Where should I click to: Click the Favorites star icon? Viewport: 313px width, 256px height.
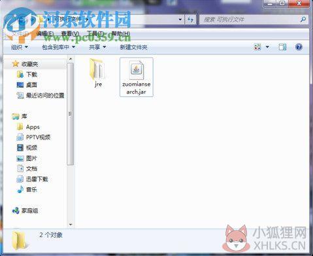pyautogui.click(x=16, y=64)
